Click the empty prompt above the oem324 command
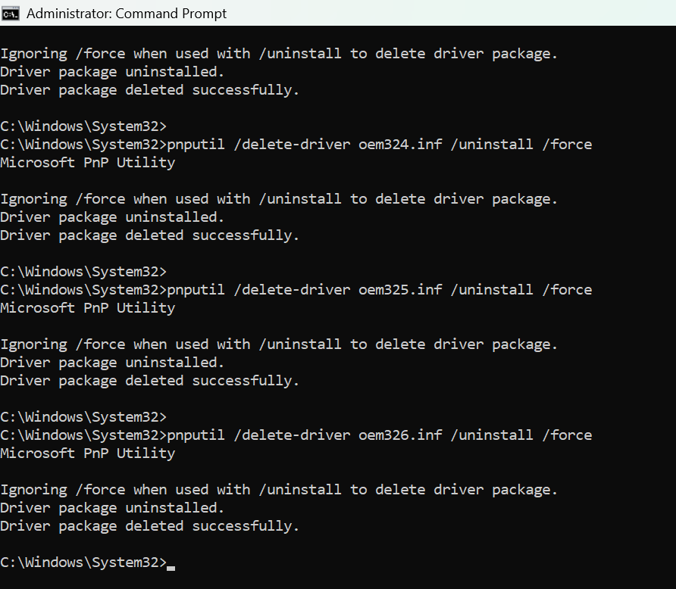Image resolution: width=676 pixels, height=589 pixels. [x=83, y=126]
